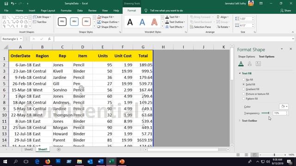Open Edit Shape tool
The height and width of the screenshot is (166, 296).
click(42, 17)
